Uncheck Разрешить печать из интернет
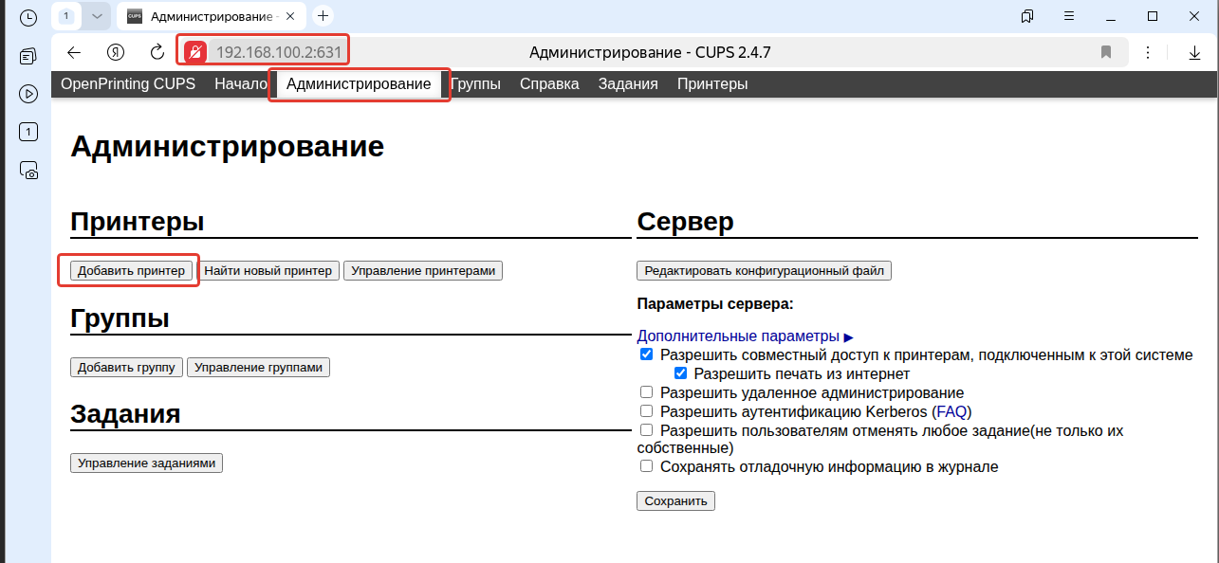Image resolution: width=1219 pixels, height=563 pixels. point(680,373)
